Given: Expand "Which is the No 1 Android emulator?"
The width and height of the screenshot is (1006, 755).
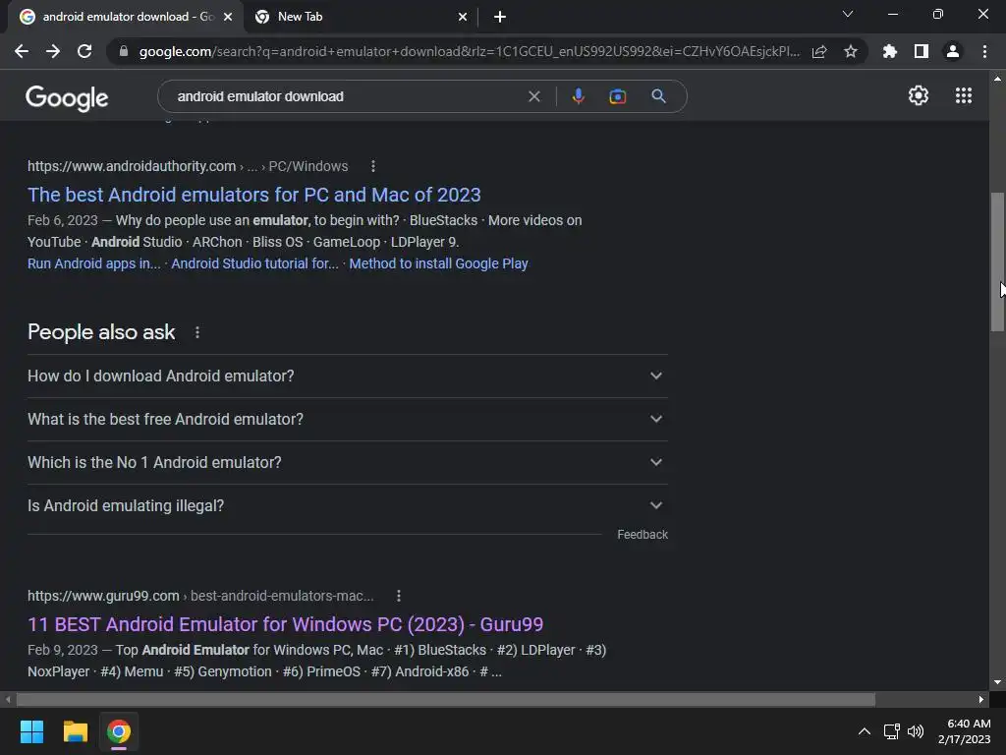Looking at the screenshot, I should [347, 462].
